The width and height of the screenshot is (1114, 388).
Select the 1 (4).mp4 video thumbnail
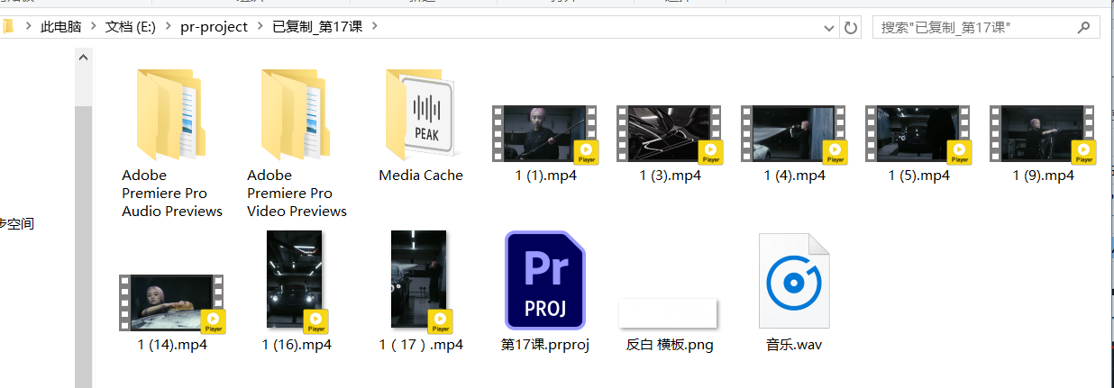[794, 133]
